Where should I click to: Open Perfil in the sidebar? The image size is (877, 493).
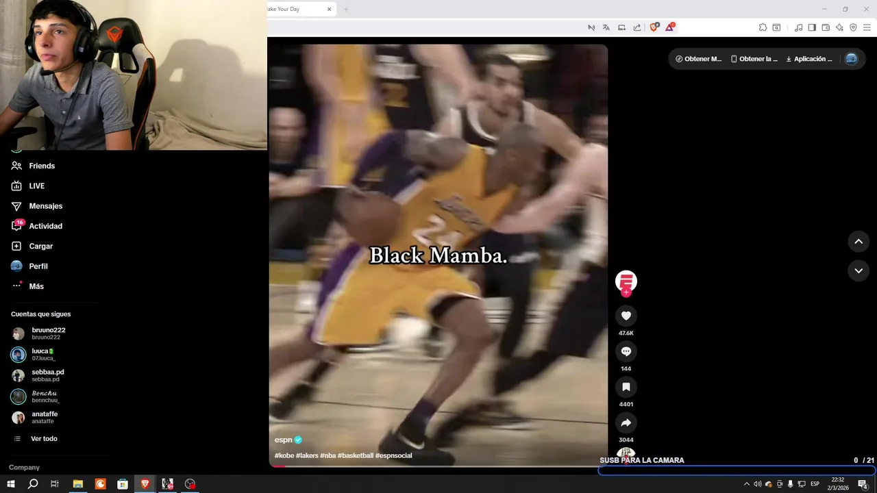point(29,266)
